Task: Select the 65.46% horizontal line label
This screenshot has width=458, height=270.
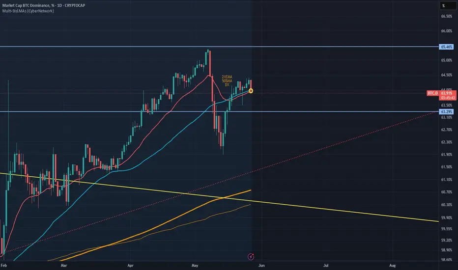Action: (446, 47)
